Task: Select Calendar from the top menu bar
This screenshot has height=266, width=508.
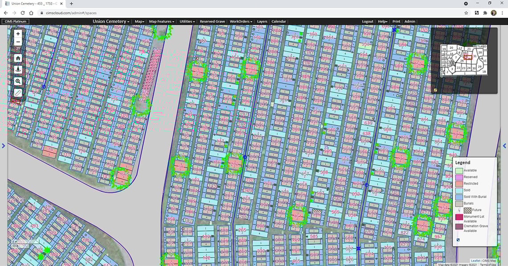Action: (279, 21)
